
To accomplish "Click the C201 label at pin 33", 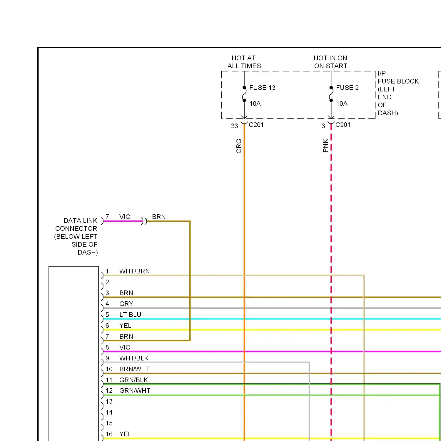I will click(x=256, y=125).
